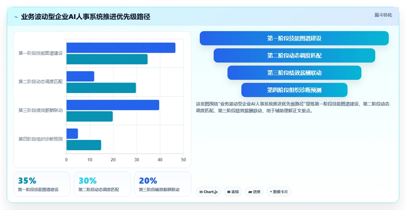Click the blue bar for 第四阶段组织诊断预测

tap(72, 134)
